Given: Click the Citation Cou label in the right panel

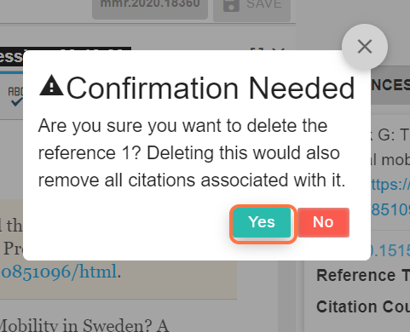Looking at the screenshot, I should tap(363, 306).
